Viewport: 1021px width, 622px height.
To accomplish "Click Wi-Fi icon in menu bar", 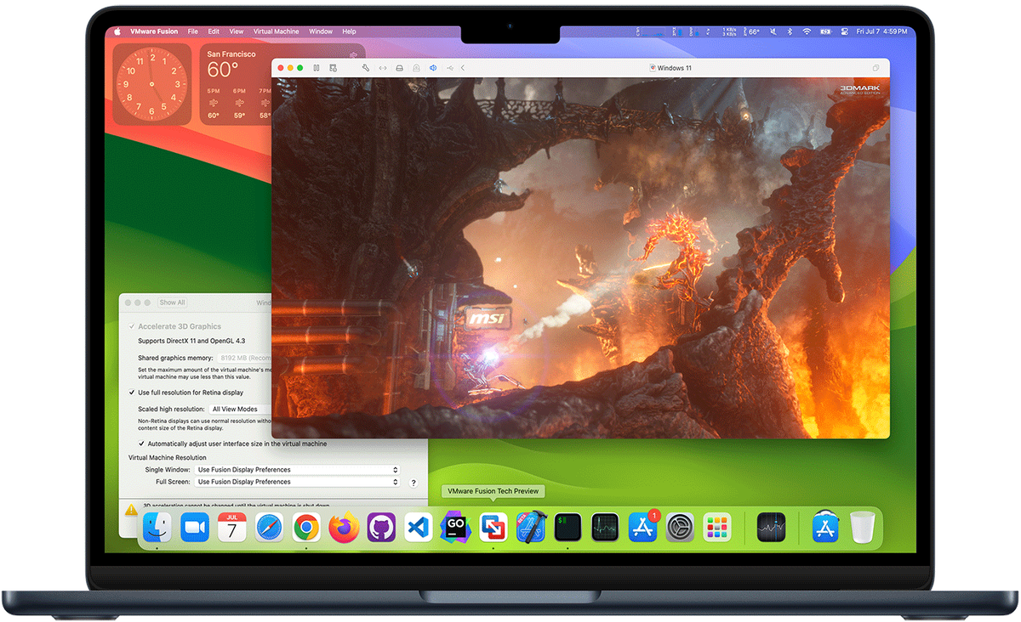I will (x=807, y=31).
